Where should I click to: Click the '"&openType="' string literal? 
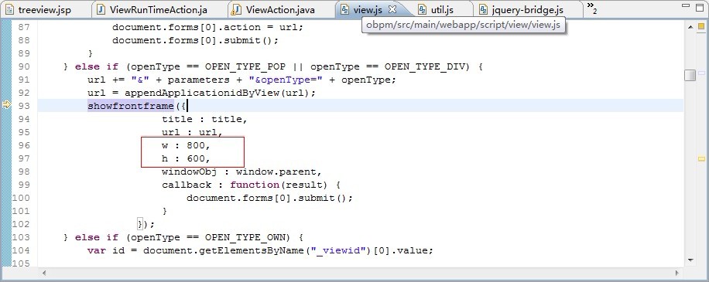[286, 80]
